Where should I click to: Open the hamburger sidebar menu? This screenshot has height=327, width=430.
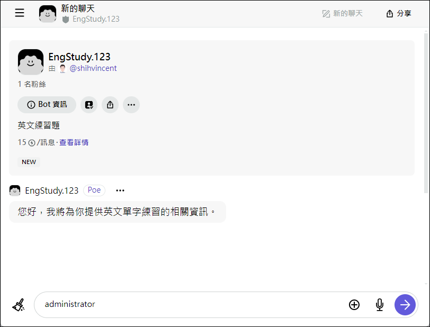[20, 13]
